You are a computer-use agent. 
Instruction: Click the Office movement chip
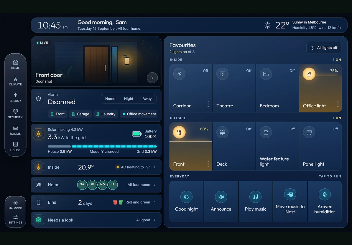[138, 114]
